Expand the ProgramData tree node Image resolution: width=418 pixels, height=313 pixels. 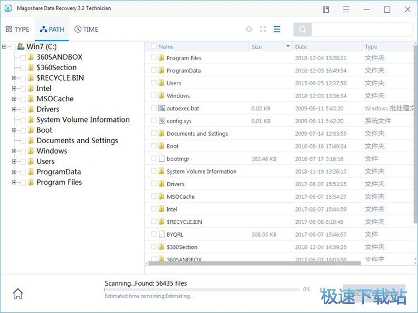point(14,172)
